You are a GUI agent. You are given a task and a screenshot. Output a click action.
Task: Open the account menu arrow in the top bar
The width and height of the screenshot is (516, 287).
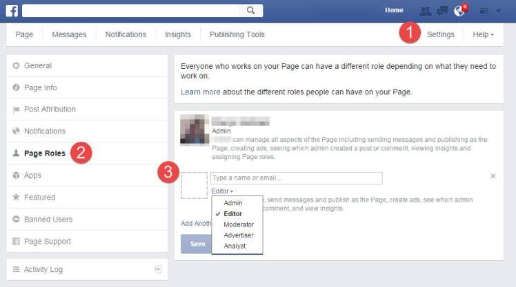498,11
